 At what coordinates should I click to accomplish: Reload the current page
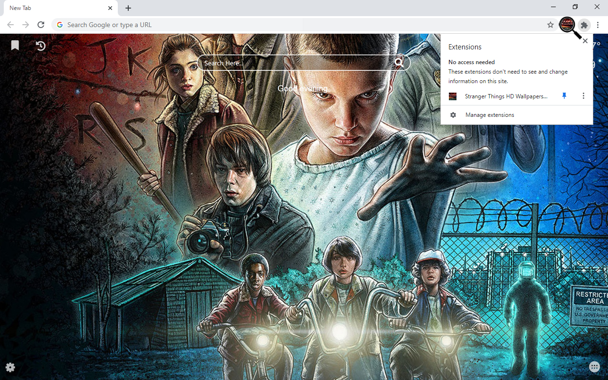41,25
